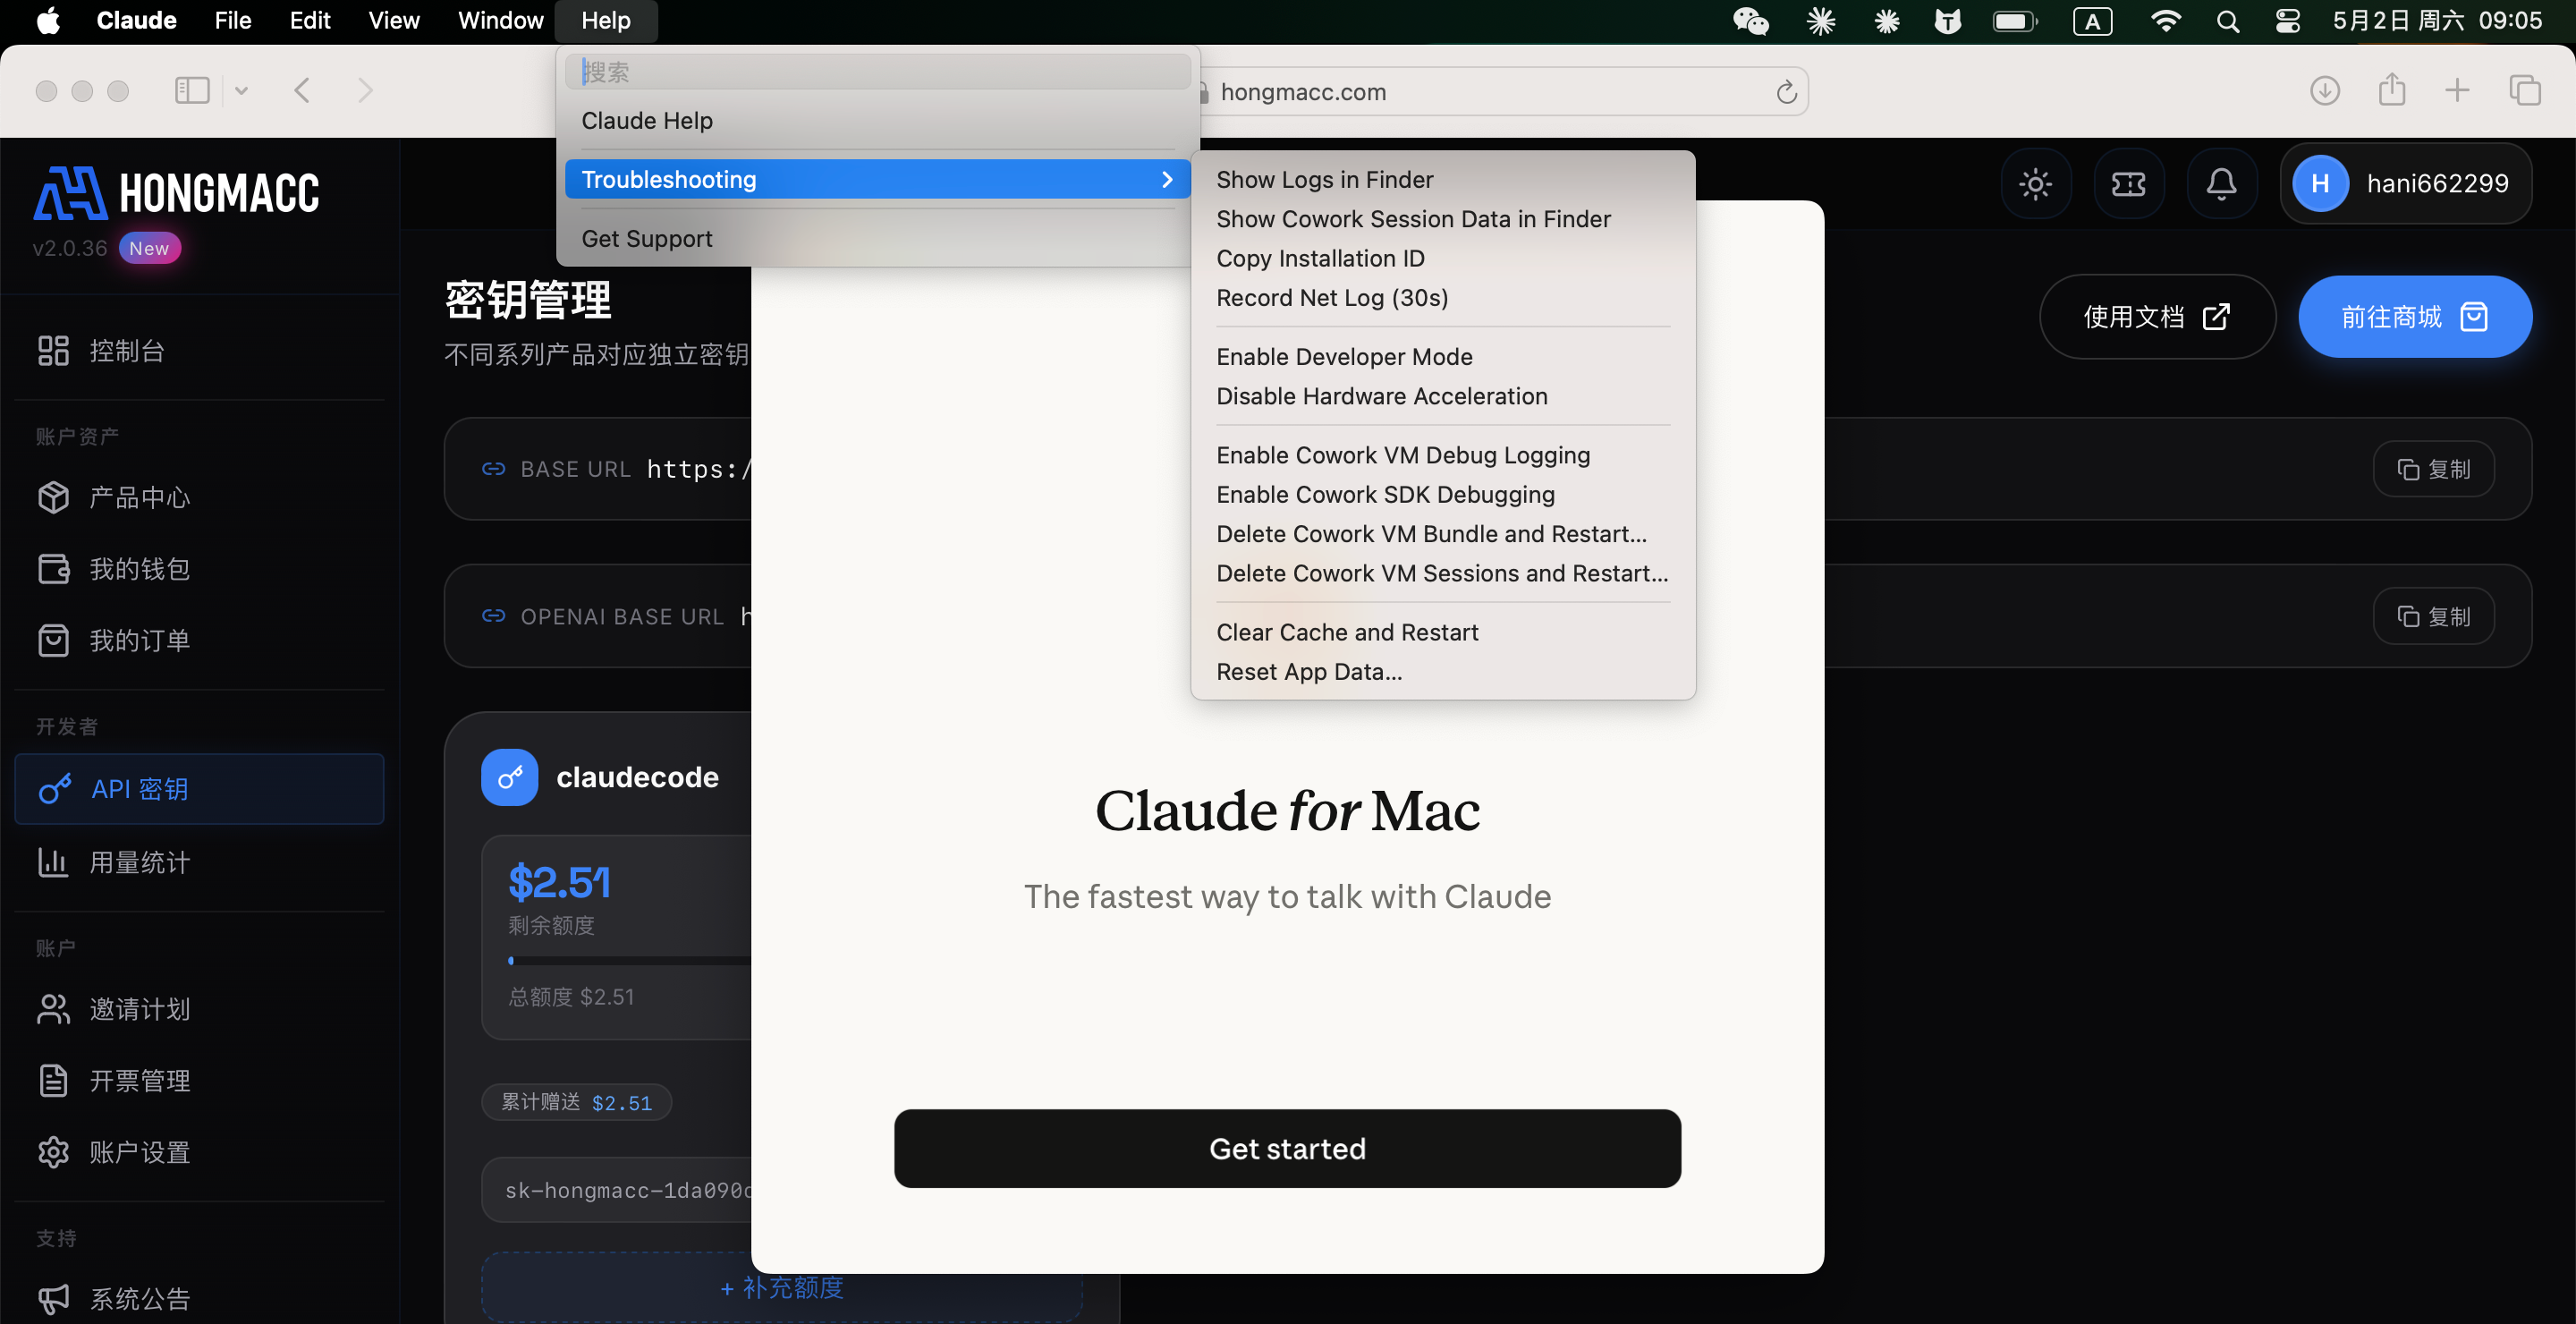
Task: Open 产品中心 in the sidebar
Action: pyautogui.click(x=199, y=497)
